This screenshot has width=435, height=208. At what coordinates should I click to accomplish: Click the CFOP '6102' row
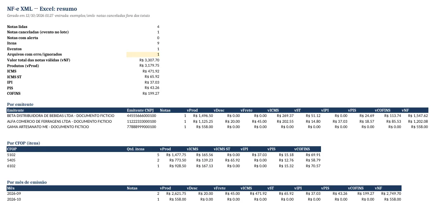[164, 166]
